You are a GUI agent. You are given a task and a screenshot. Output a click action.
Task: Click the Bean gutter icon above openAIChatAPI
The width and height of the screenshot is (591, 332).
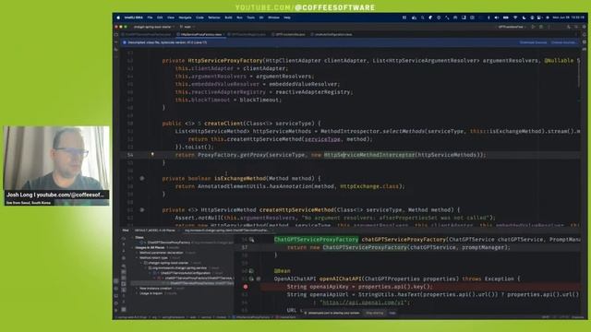coord(251,271)
